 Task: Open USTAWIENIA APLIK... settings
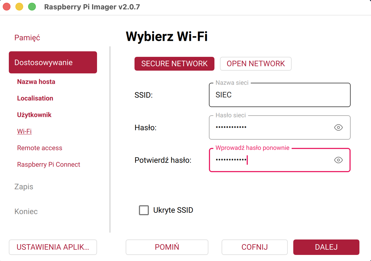click(53, 247)
